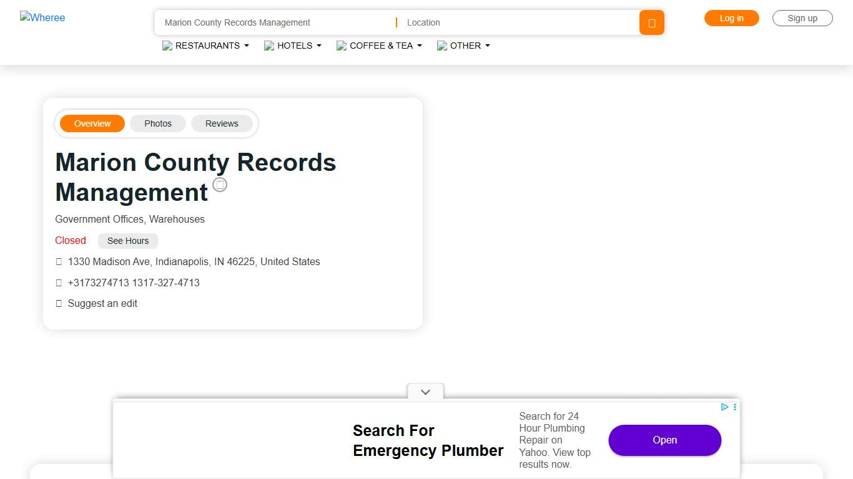
Task: Click the location pin icon beside the address
Action: (x=58, y=261)
